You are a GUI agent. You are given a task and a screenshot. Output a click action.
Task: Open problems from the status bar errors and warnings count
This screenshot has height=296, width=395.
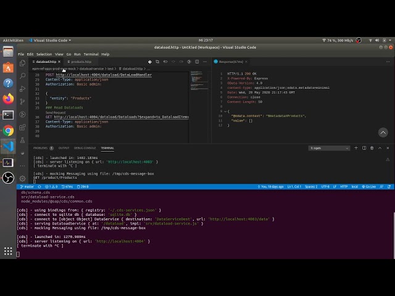pyautogui.click(x=51, y=187)
